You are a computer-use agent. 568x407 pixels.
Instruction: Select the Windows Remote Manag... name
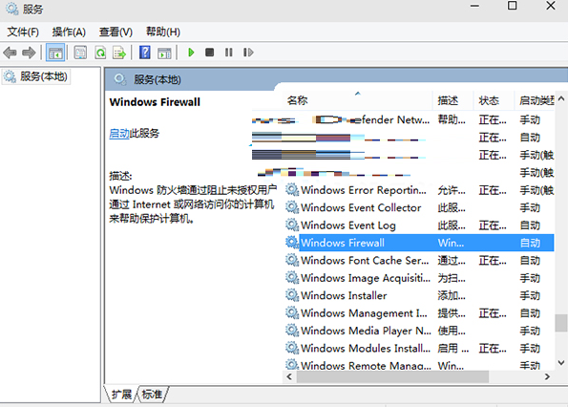pyautogui.click(x=366, y=365)
